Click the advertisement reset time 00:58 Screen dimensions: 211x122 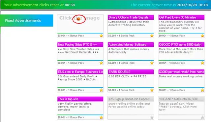click(70, 5)
